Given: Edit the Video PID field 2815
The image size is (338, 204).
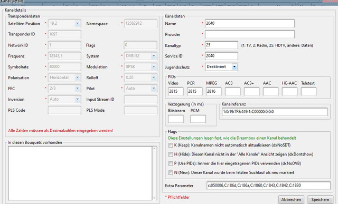Looking at the screenshot, I should click(176, 91).
